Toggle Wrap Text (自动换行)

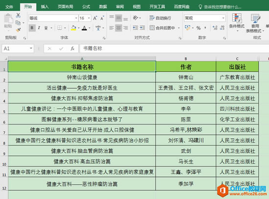point(160,18)
